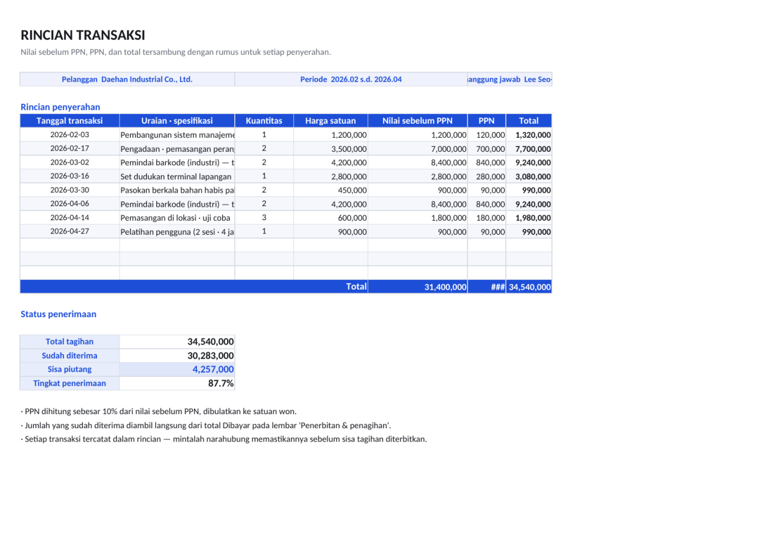Select the outstanding balance 4,257,000
The image size is (776, 549).
pos(177,369)
